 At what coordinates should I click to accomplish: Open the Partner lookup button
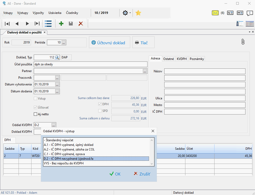145,71
